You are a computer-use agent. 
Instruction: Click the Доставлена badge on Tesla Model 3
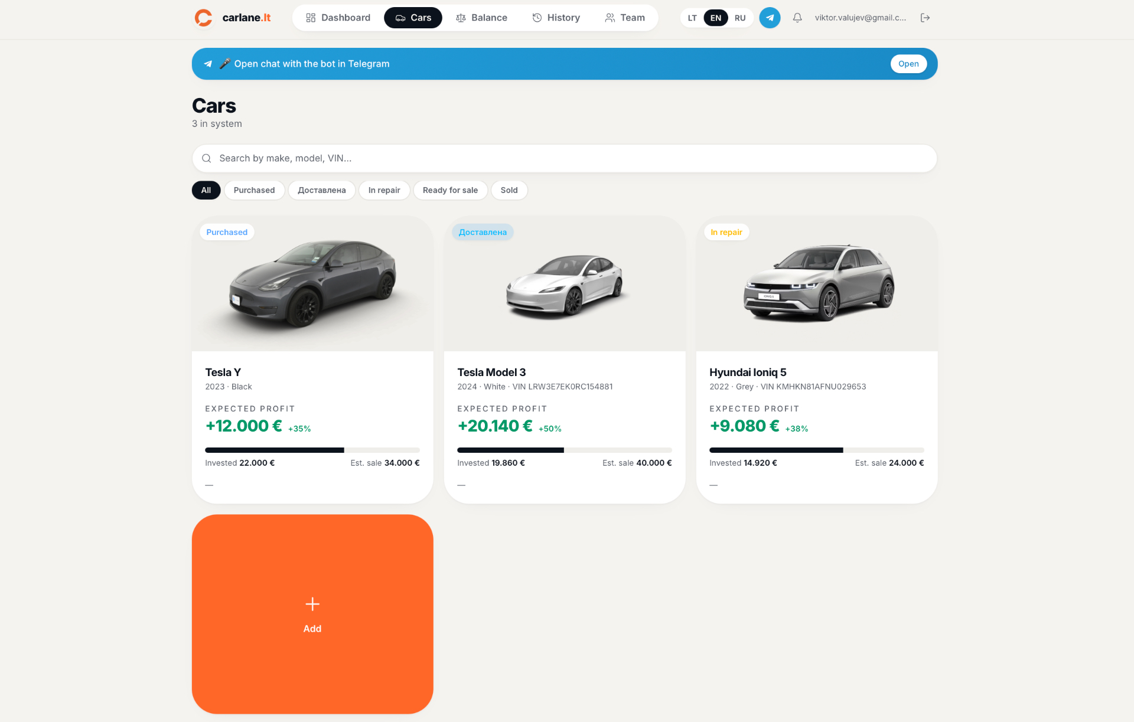coord(483,232)
